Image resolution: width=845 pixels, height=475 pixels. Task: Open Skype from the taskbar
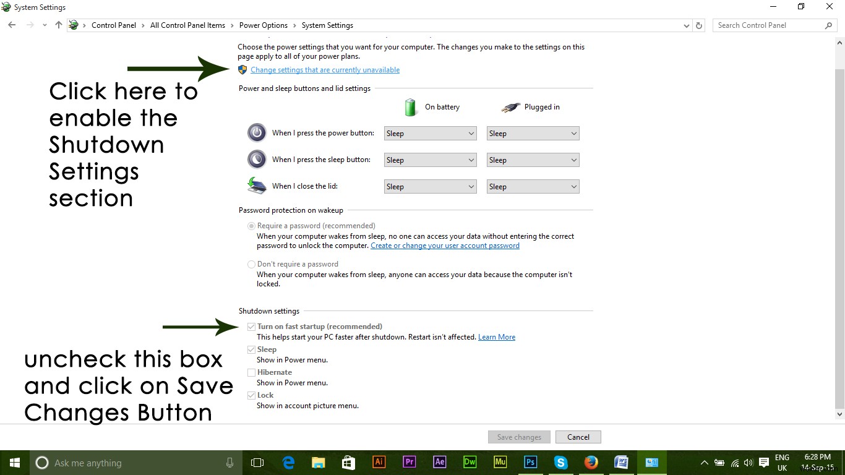560,462
